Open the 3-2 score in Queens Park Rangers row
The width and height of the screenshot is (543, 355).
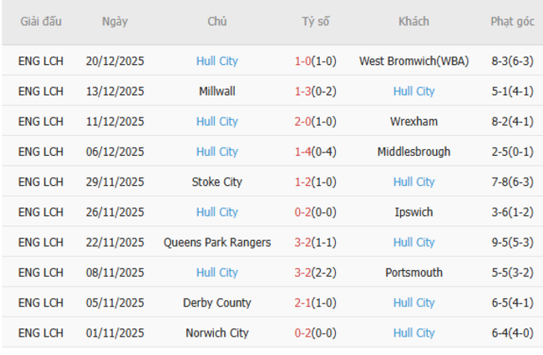click(303, 242)
